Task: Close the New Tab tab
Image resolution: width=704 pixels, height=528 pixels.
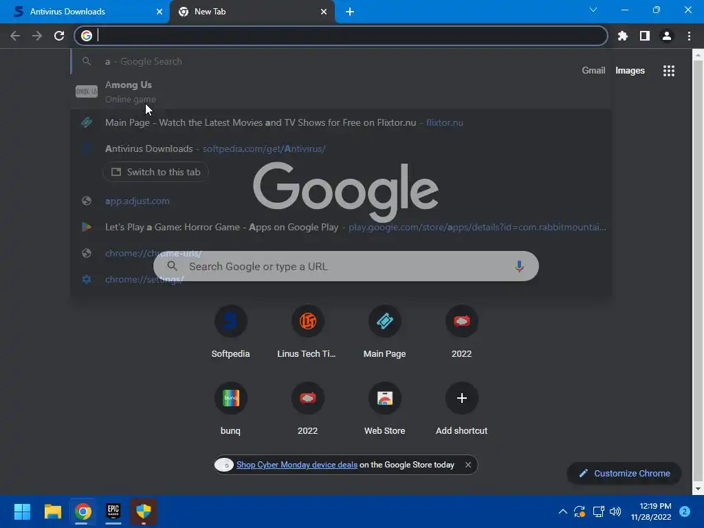Action: point(324,12)
